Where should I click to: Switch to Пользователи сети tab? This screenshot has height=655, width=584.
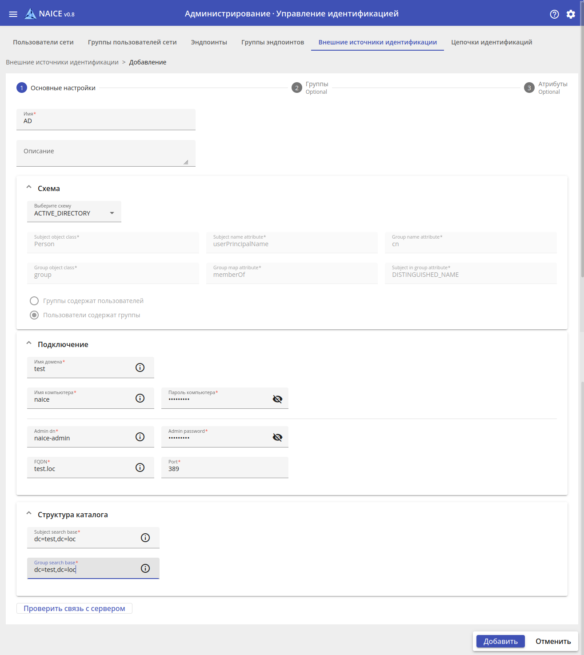43,42
